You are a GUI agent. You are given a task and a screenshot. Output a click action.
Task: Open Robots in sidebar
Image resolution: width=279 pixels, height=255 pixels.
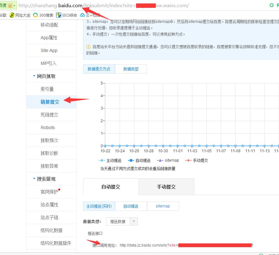click(x=52, y=127)
